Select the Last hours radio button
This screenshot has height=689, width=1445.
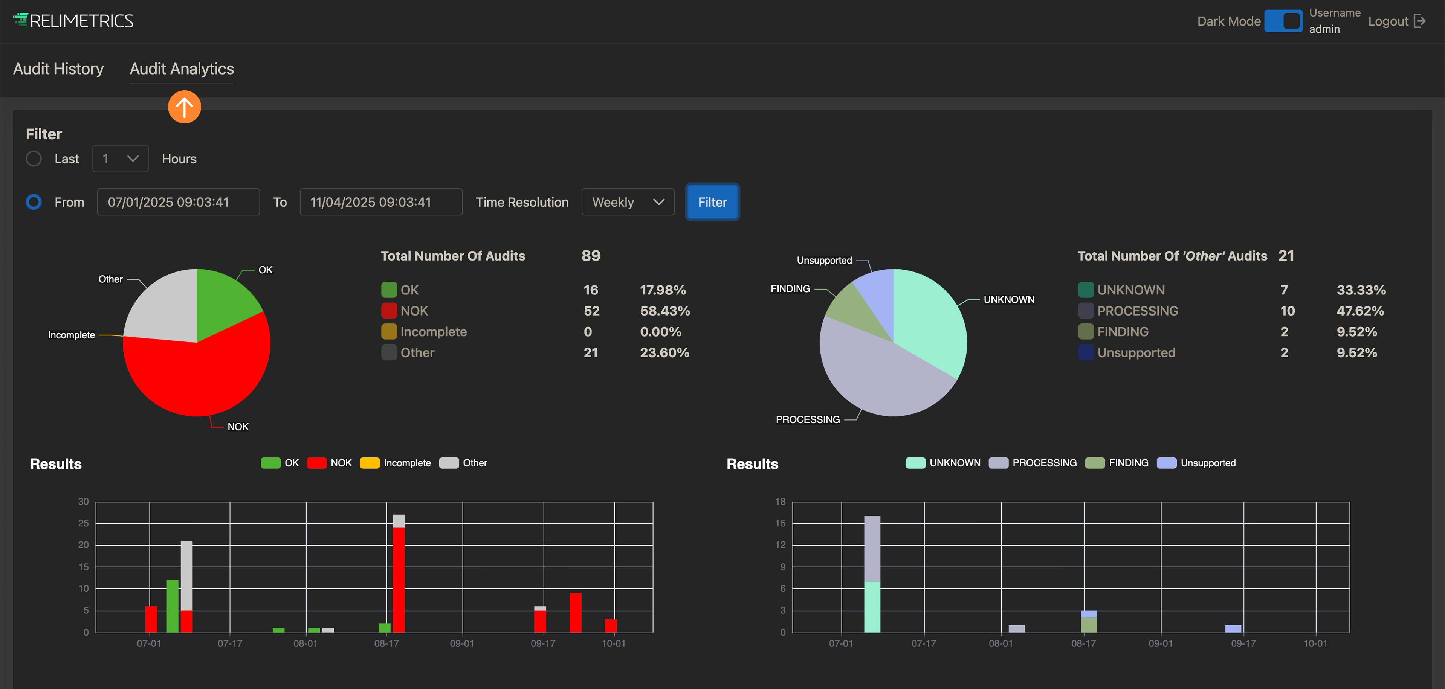(x=34, y=159)
